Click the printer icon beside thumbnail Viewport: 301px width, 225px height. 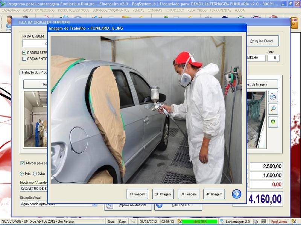(273, 97)
